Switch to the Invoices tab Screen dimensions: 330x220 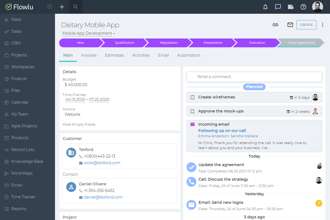coord(89,55)
